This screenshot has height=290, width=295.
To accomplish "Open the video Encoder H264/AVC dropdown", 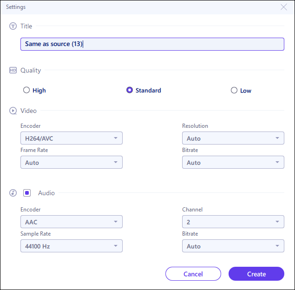I will pos(72,138).
